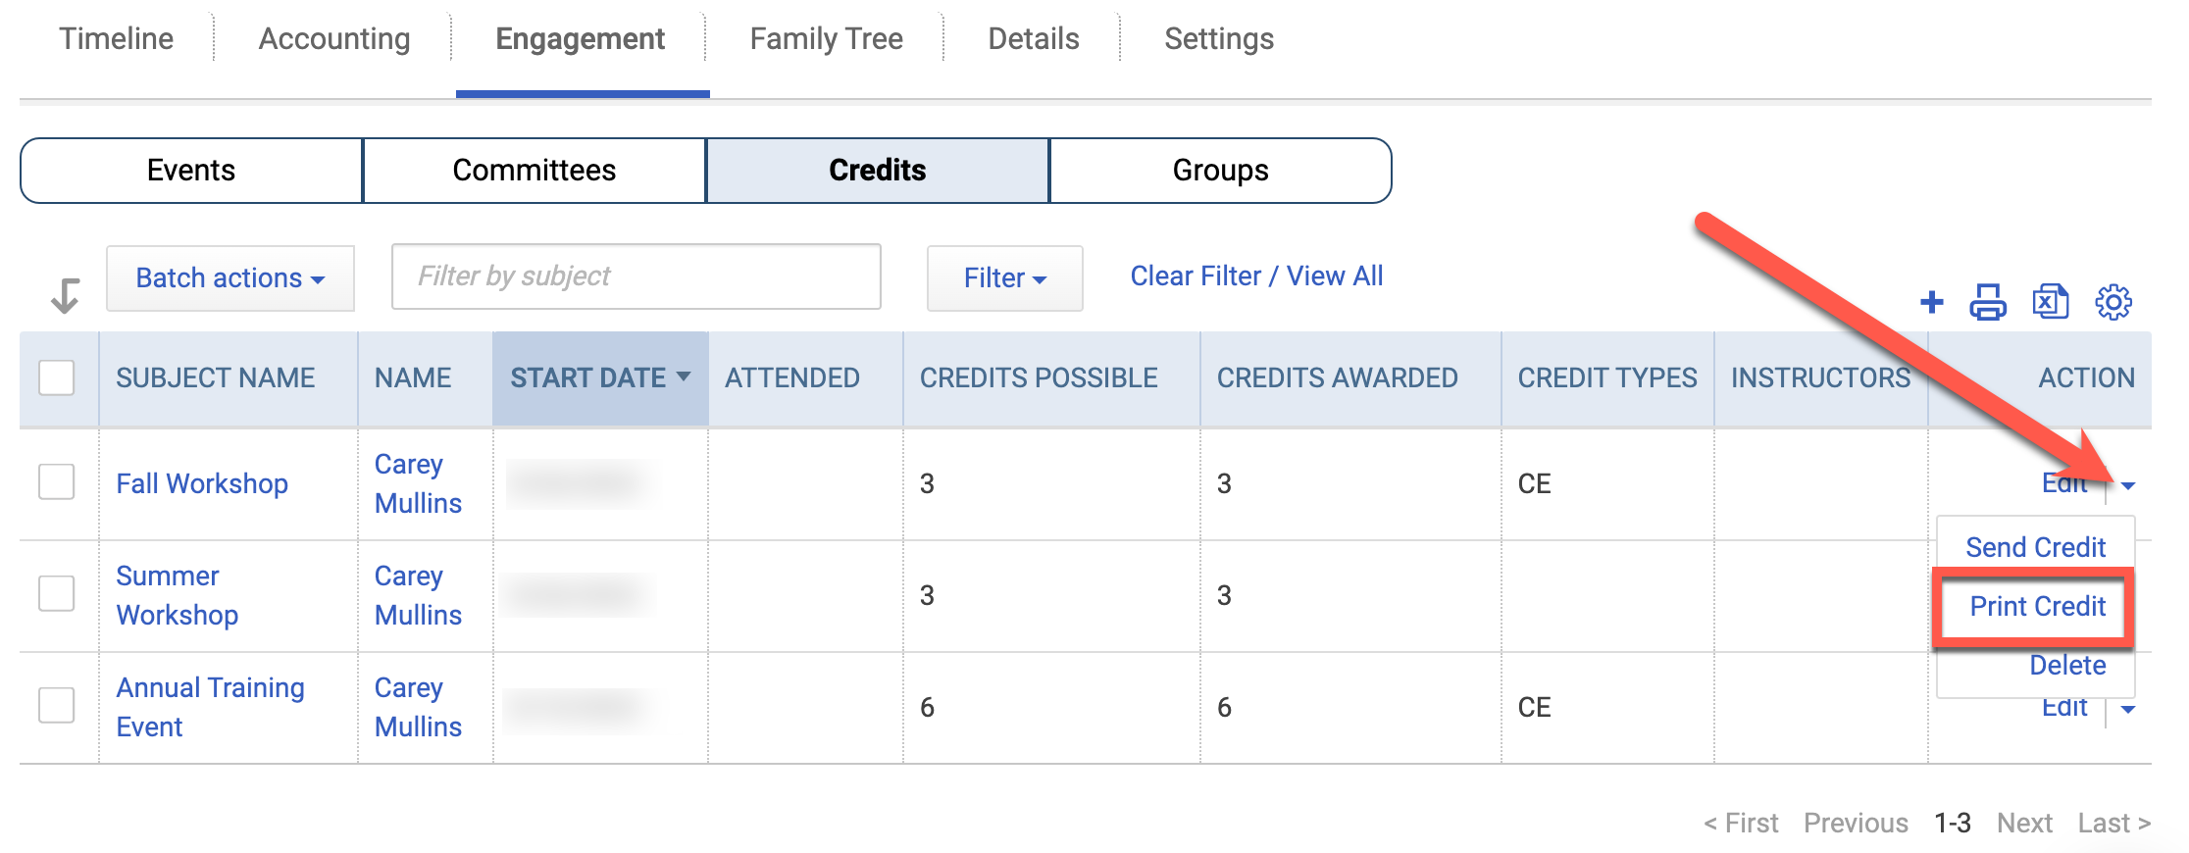The image size is (2189, 853).
Task: Choose Send Credit in action menu
Action: [x=2035, y=547]
